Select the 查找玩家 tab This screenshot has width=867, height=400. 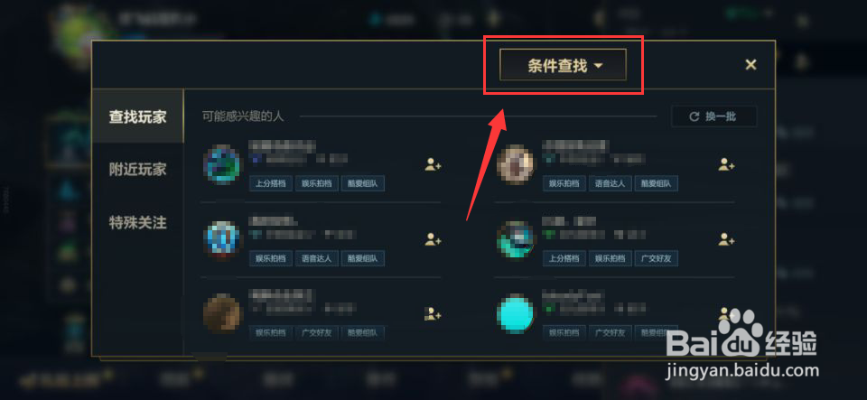pyautogui.click(x=137, y=116)
